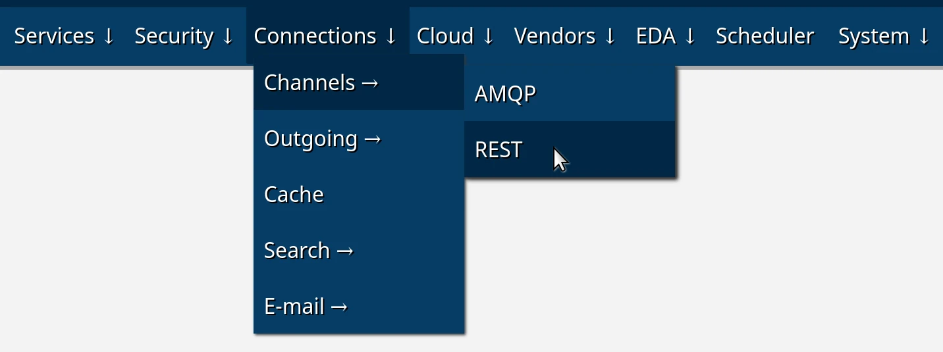Image resolution: width=943 pixels, height=352 pixels.
Task: Open the System menu
Action: coord(884,36)
